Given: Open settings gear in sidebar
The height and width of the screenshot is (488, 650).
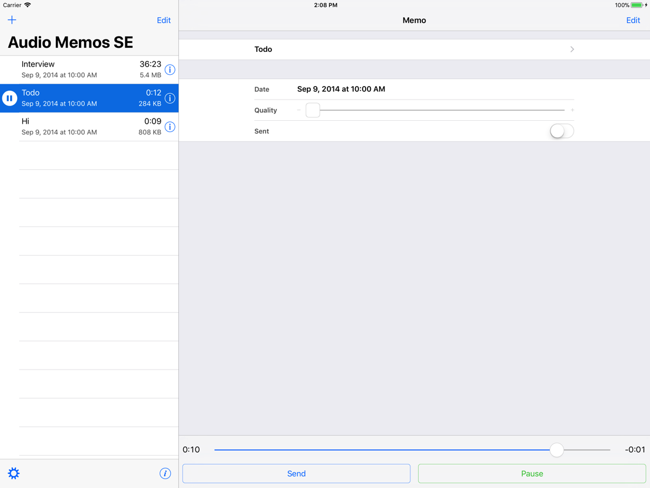Looking at the screenshot, I should 14,473.
